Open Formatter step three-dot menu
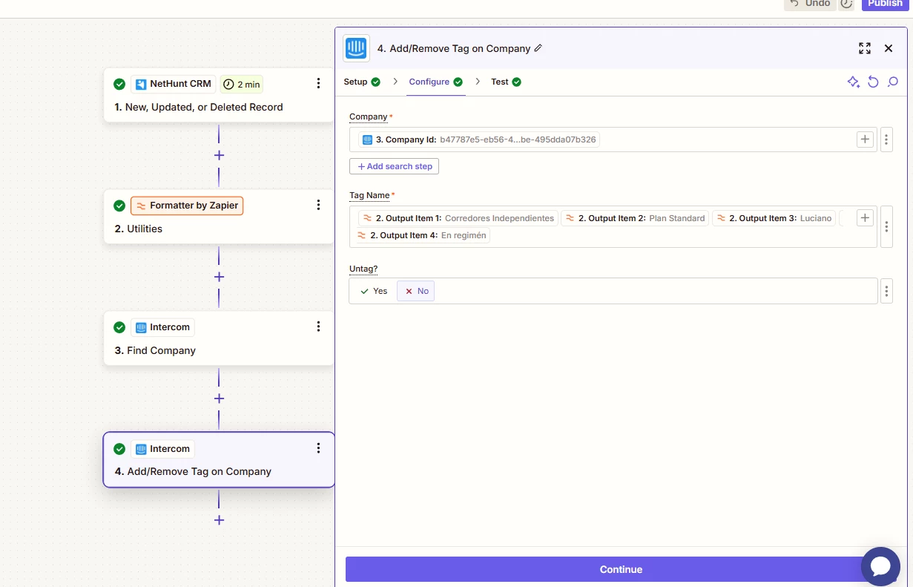The height and width of the screenshot is (587, 913). click(318, 206)
